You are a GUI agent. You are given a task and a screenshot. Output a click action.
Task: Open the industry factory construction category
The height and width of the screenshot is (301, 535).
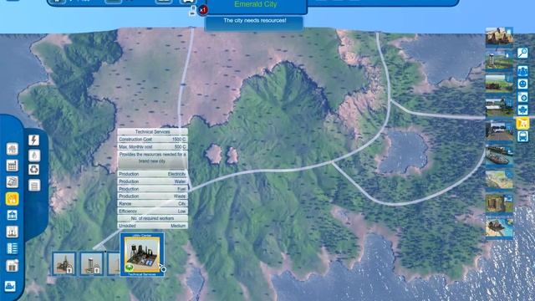[13, 166]
